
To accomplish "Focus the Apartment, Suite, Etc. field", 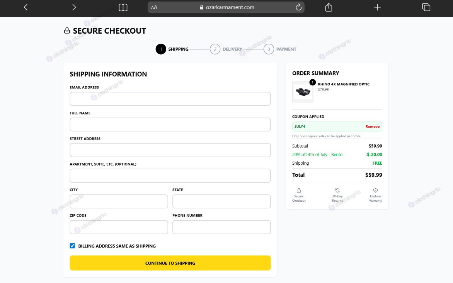I will [x=170, y=176].
